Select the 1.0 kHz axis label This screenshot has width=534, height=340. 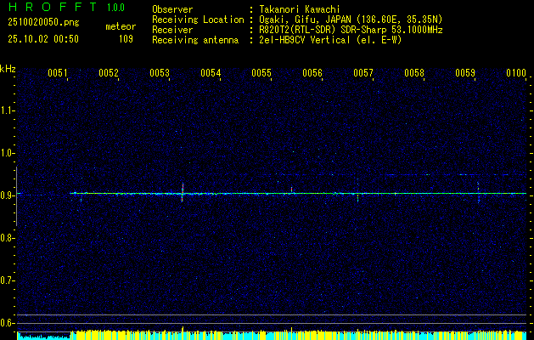[x=7, y=153]
